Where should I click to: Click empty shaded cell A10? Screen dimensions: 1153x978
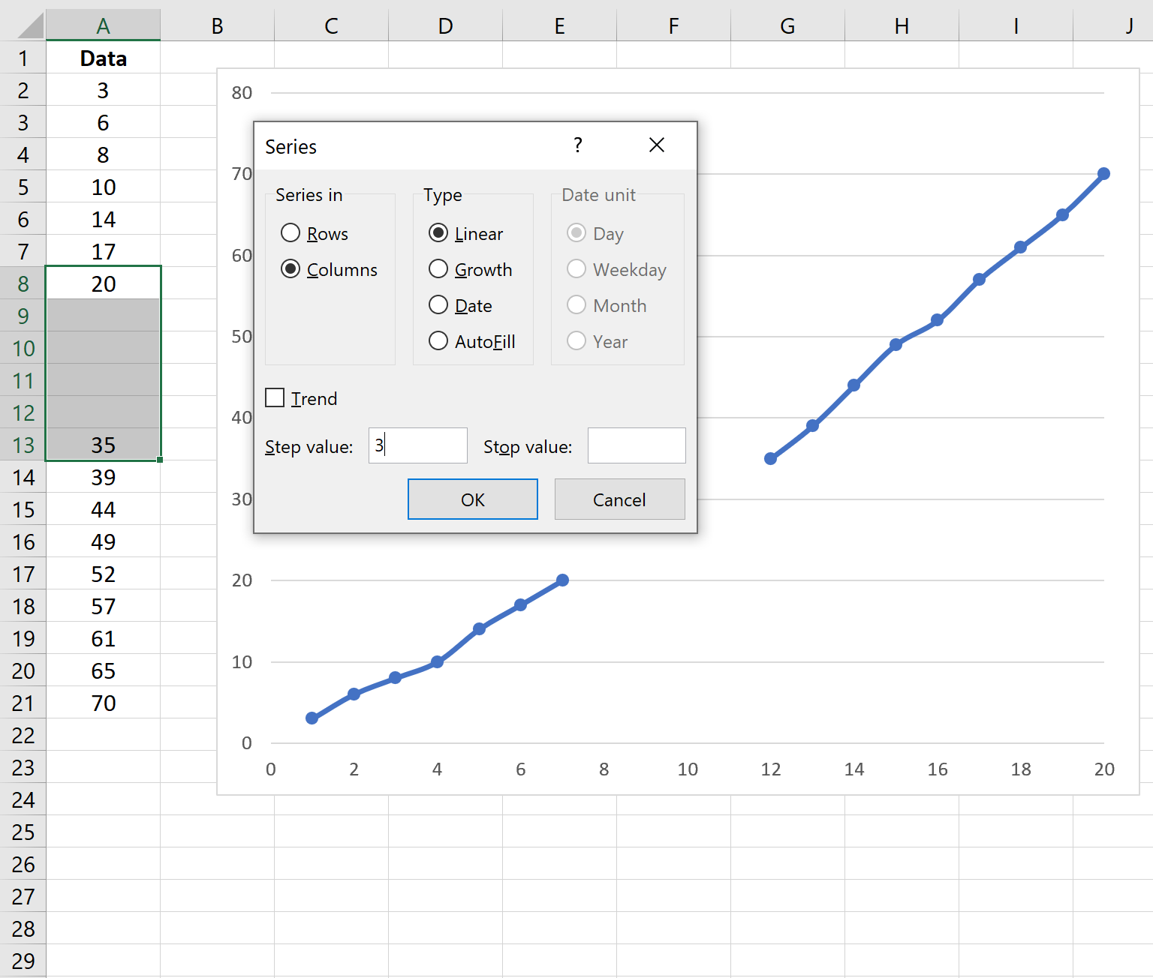pyautogui.click(x=104, y=349)
